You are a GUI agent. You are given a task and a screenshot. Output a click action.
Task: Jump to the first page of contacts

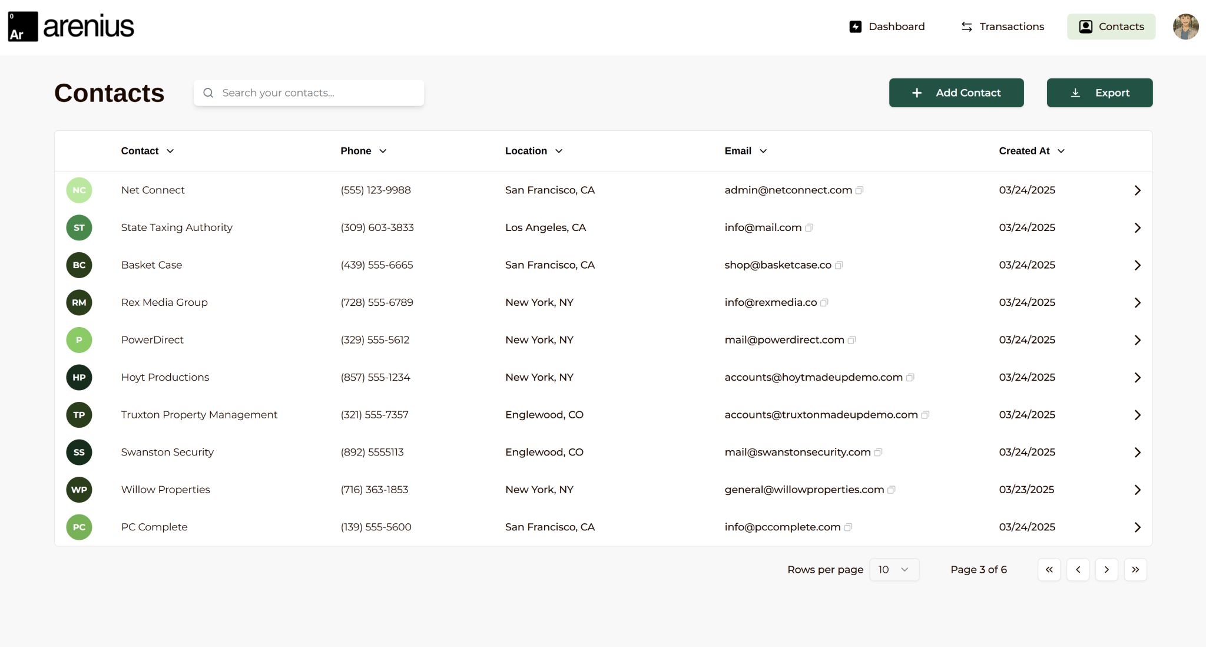(1049, 569)
